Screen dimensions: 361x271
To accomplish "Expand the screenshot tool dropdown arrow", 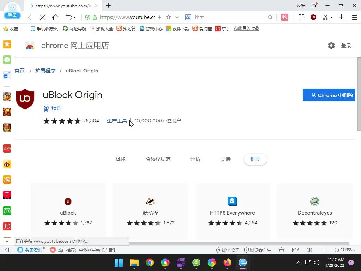I will point(331,18).
